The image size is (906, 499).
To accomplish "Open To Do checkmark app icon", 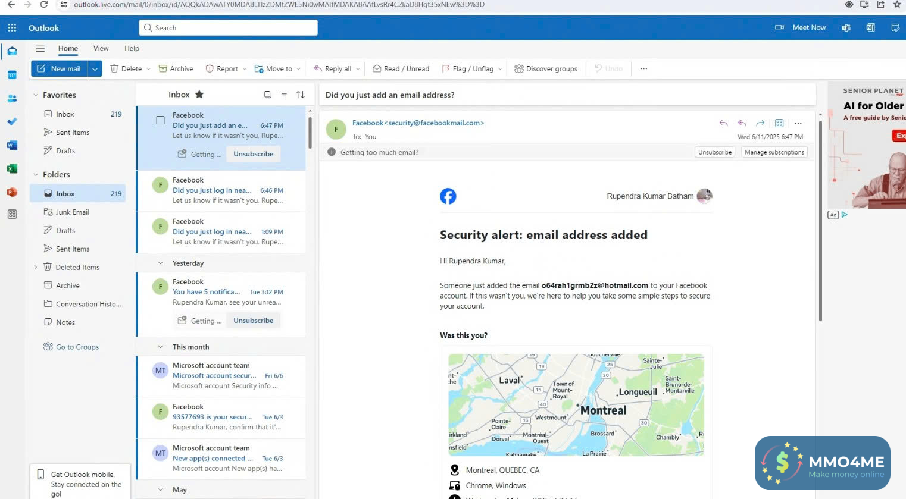I will tap(12, 121).
